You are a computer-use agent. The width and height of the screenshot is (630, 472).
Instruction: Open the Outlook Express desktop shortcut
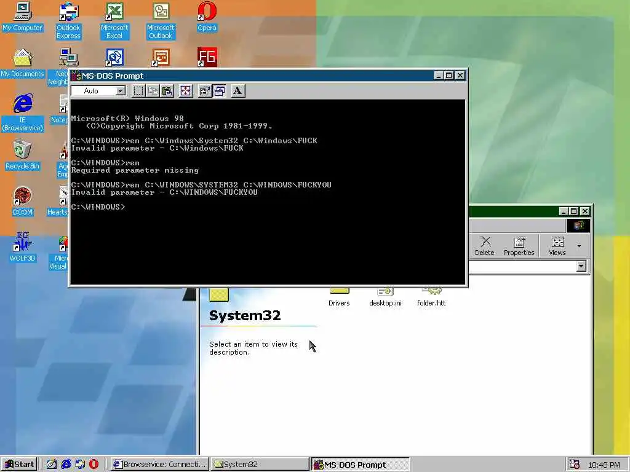tap(68, 21)
